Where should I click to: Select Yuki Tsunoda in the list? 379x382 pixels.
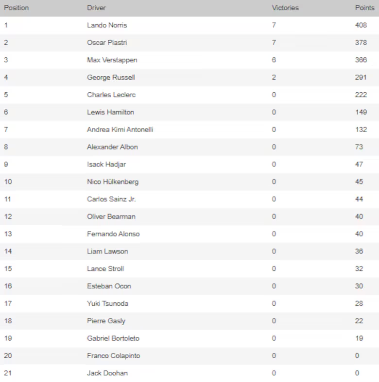107,303
